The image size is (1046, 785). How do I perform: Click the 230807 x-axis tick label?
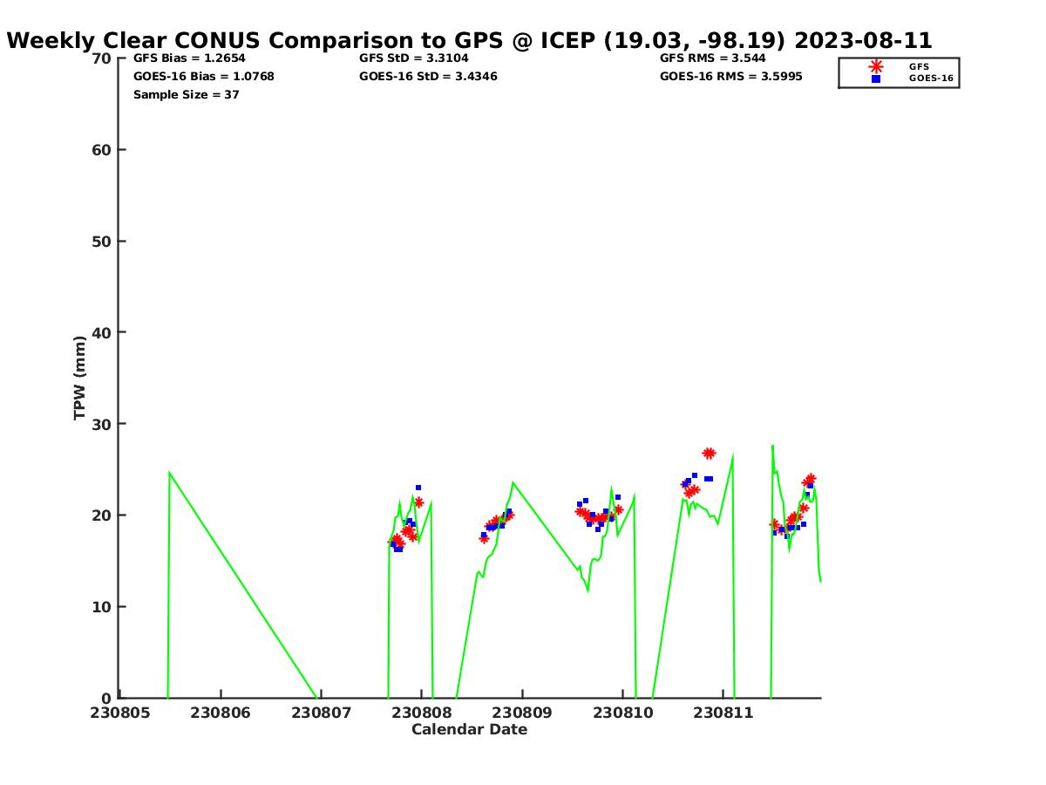[321, 713]
